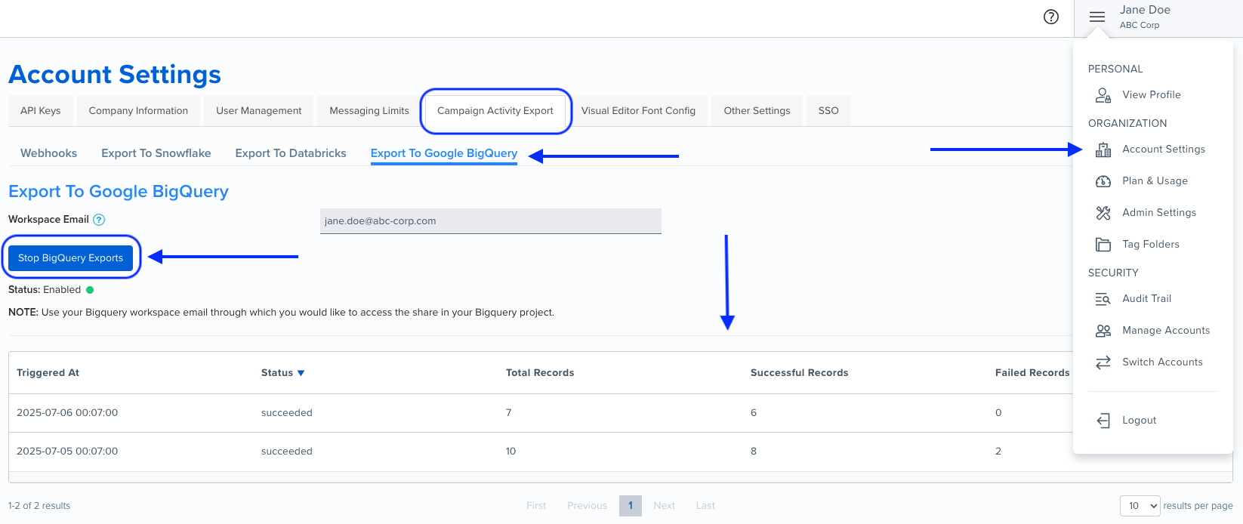Click the Logout door icon
Viewport: 1243px width, 524px height.
1103,421
